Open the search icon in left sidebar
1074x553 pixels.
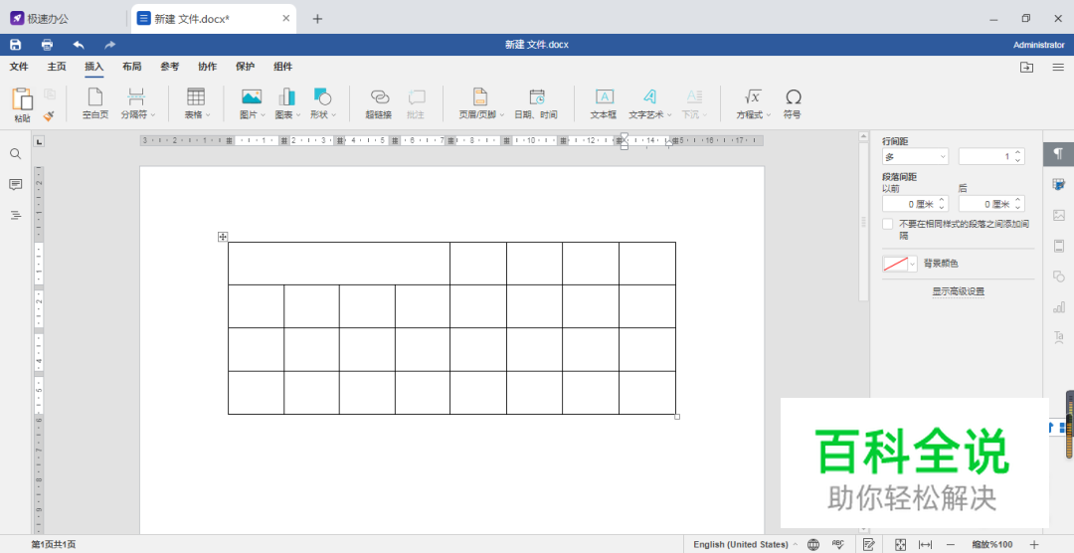click(x=15, y=154)
